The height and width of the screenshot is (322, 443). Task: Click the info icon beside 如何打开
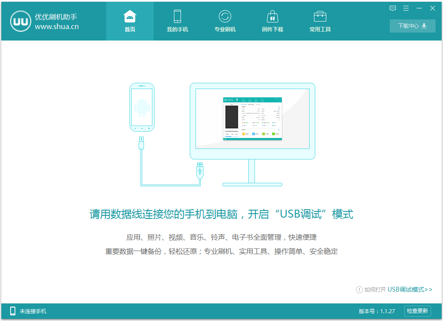359,289
